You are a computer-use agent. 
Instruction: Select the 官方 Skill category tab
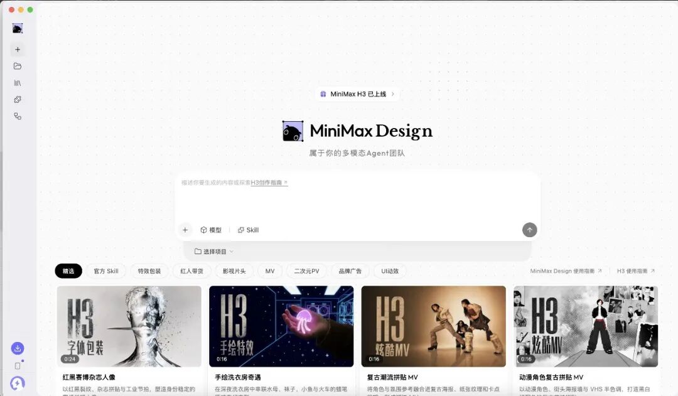pyautogui.click(x=106, y=271)
